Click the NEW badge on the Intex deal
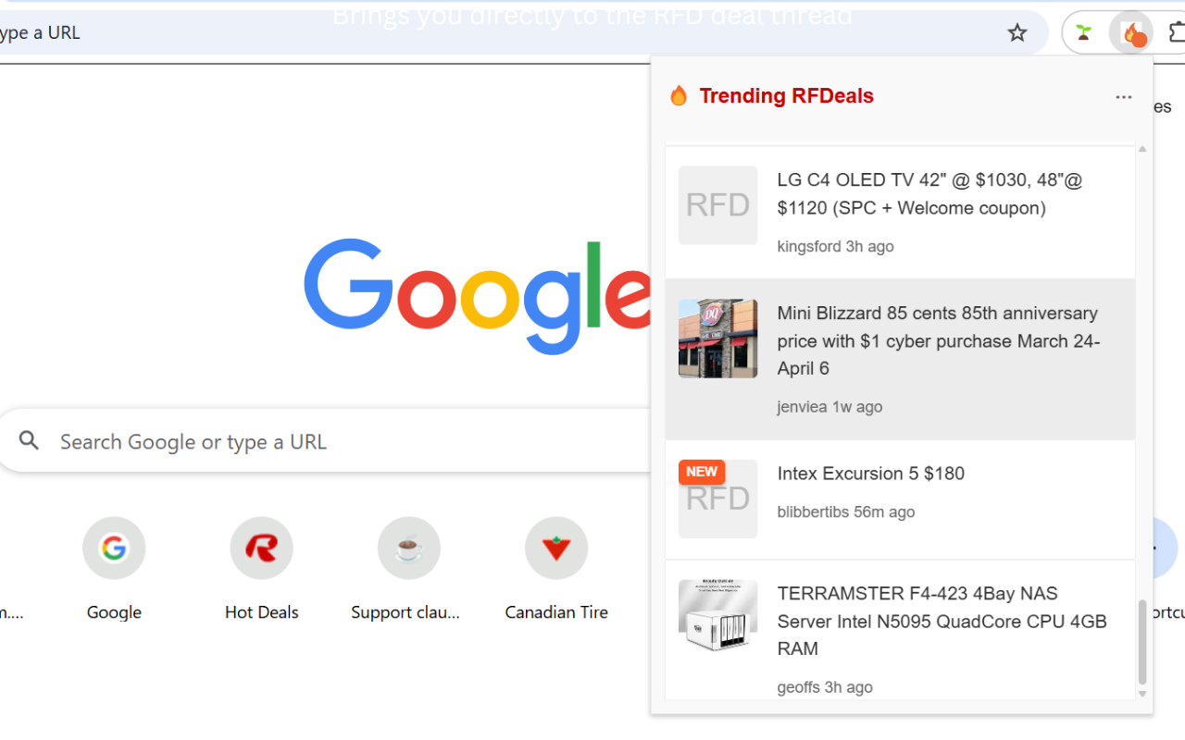This screenshot has height=740, width=1185. (702, 472)
